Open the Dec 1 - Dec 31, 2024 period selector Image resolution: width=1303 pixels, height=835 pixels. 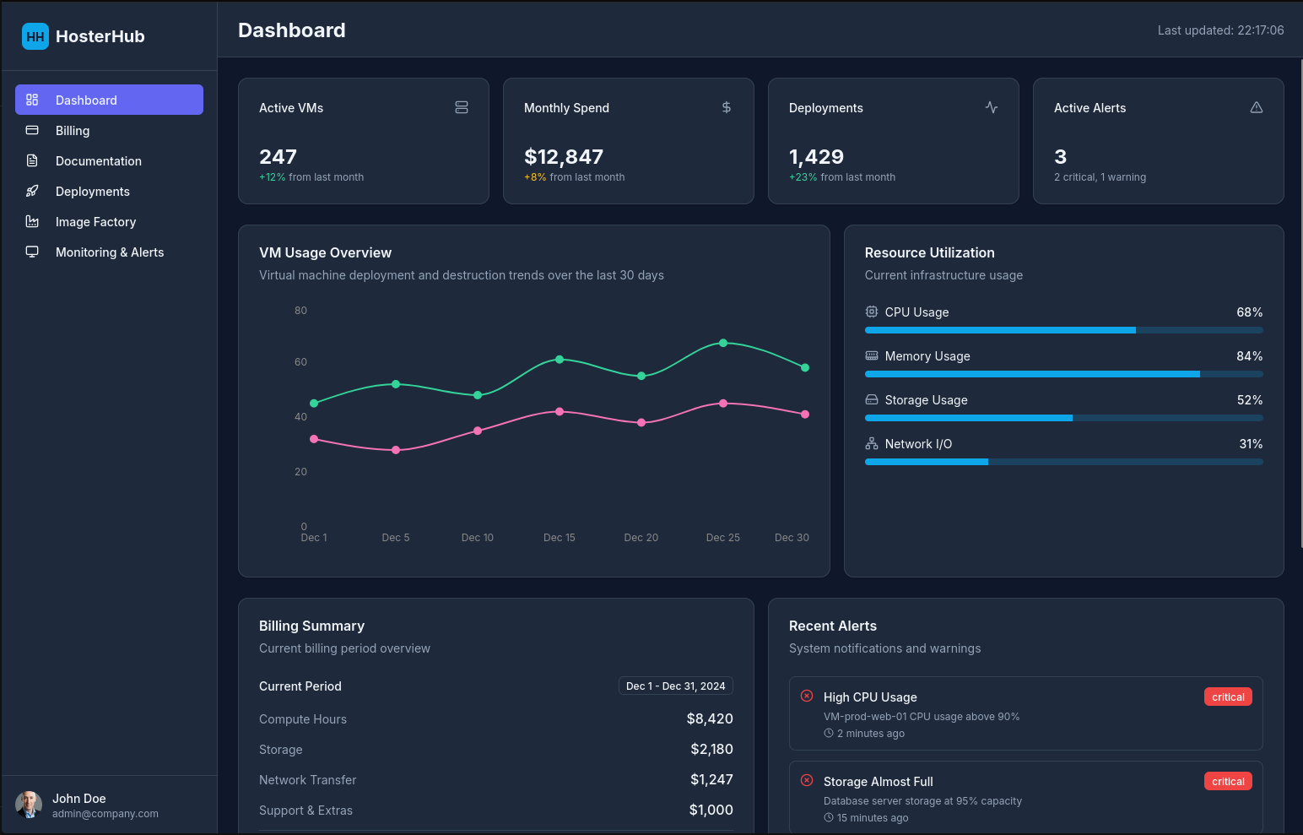point(675,686)
